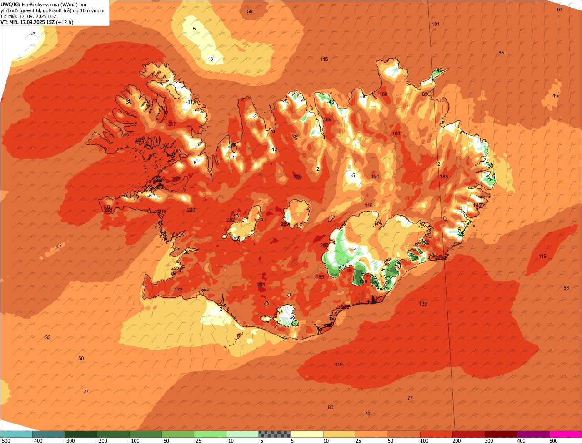582x444 pixels.
Task: Click the map value '252'
Action: (231, 220)
